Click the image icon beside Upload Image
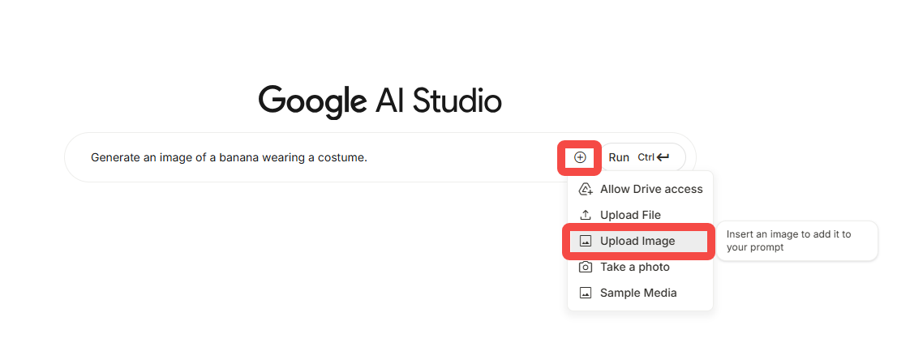Viewport: 897px width, 347px height. (586, 242)
